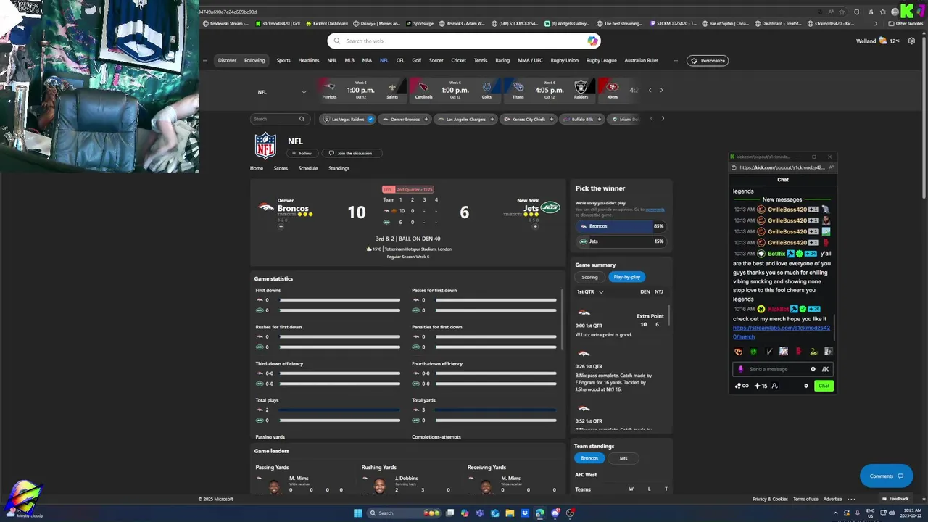Show next games with the scores strip right arrow
This screenshot has width=928, height=522.
(x=661, y=90)
